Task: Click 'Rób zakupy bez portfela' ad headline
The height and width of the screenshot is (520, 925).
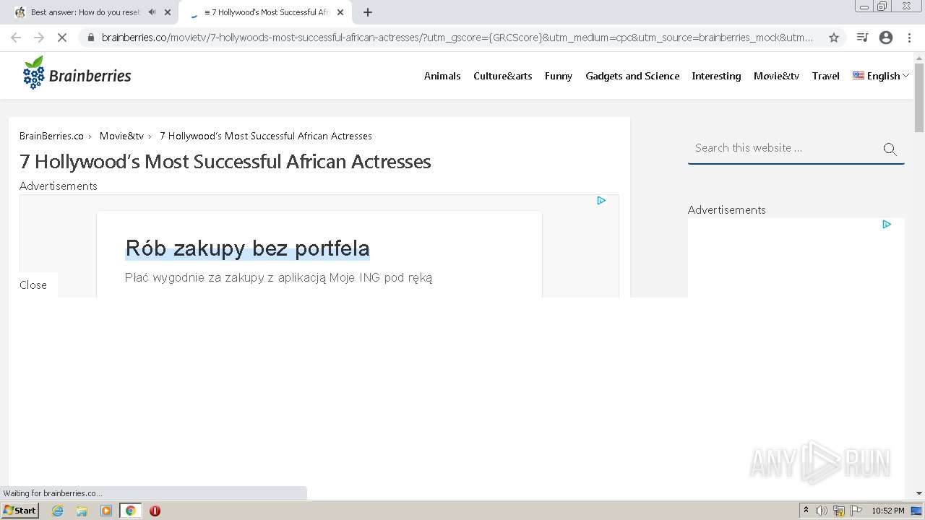Action: 247,248
